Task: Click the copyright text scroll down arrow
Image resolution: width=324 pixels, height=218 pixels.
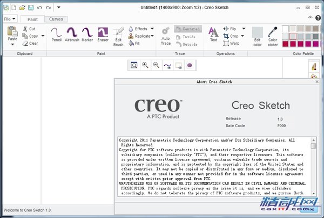Action: tap(314, 193)
